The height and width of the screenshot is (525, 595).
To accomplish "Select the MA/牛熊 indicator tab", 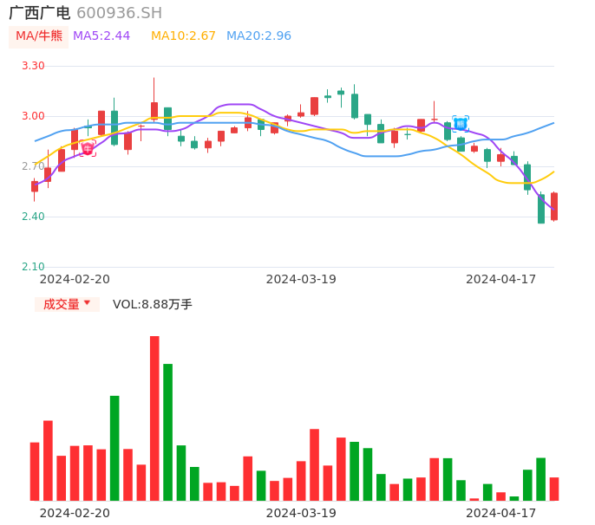I will (39, 36).
